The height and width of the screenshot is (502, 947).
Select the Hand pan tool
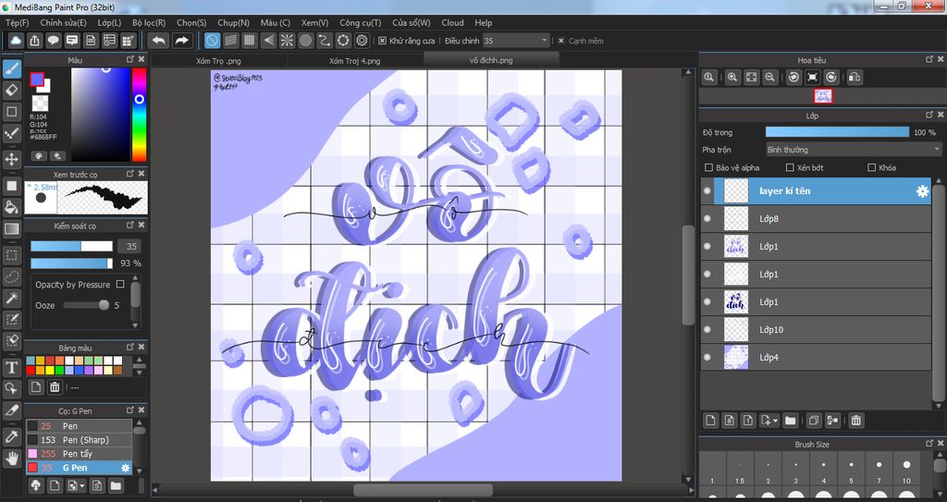coord(11,459)
